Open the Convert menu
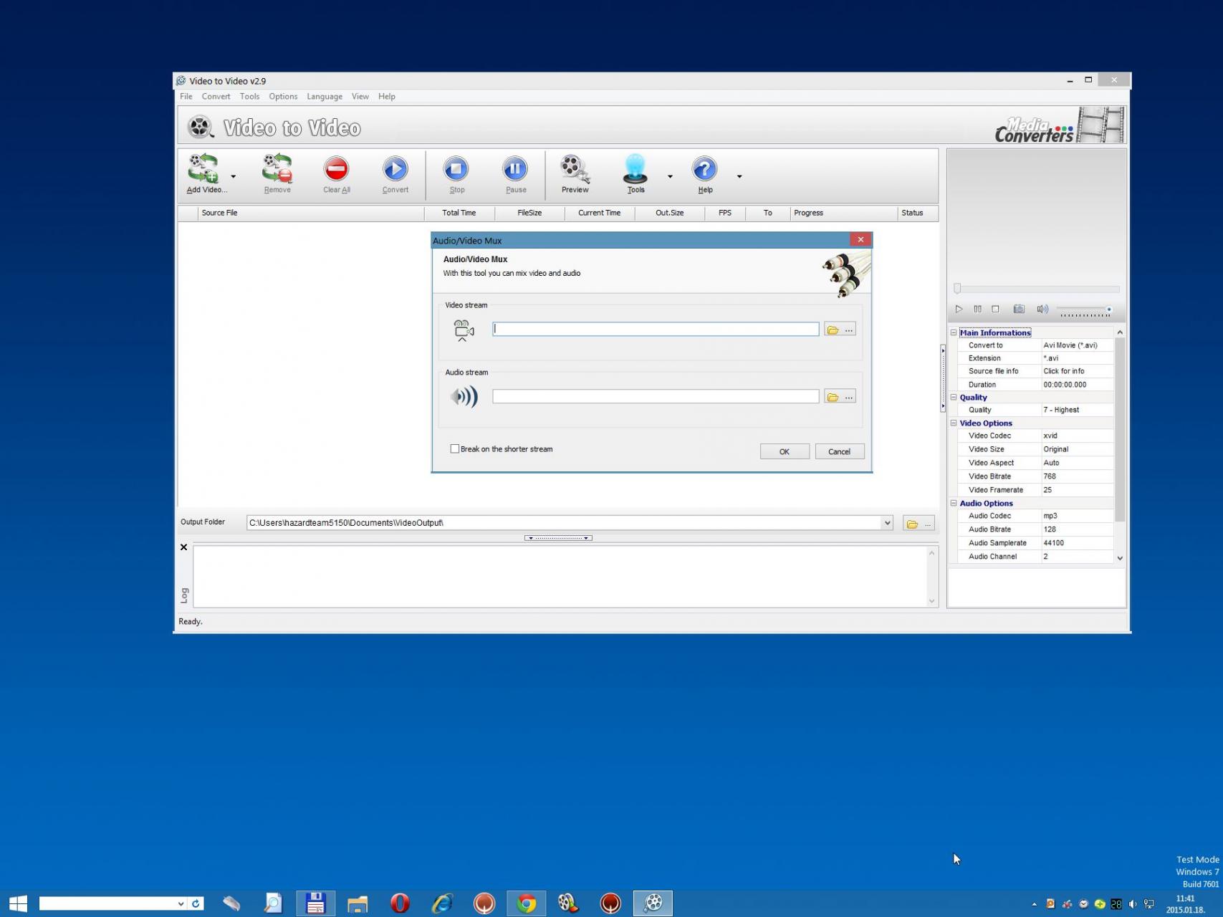Viewport: 1223px width, 917px height. (216, 97)
